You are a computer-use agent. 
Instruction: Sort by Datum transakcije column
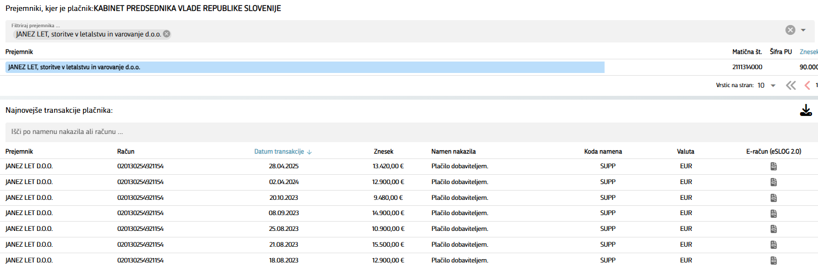coord(283,151)
